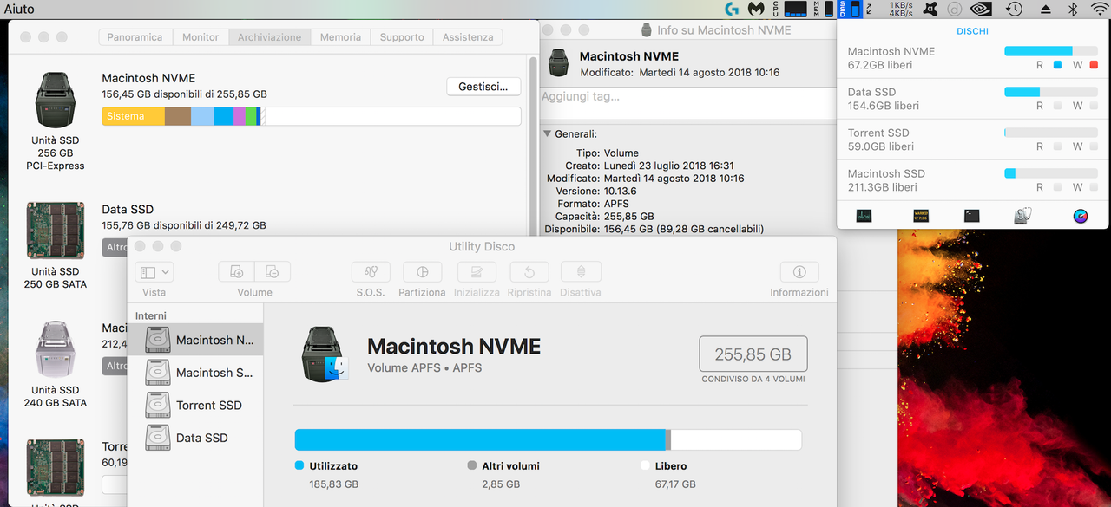This screenshot has width=1111, height=507.
Task: Add a volume with the plus Volume button
Action: click(237, 271)
